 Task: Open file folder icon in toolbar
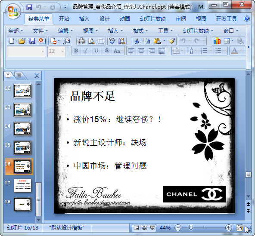click(22, 41)
